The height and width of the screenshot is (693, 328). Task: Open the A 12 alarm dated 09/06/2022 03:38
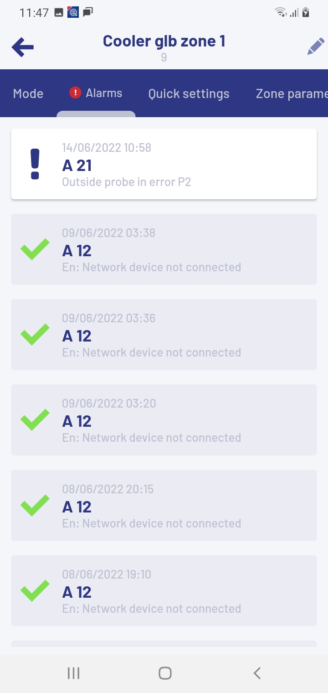pos(164,249)
